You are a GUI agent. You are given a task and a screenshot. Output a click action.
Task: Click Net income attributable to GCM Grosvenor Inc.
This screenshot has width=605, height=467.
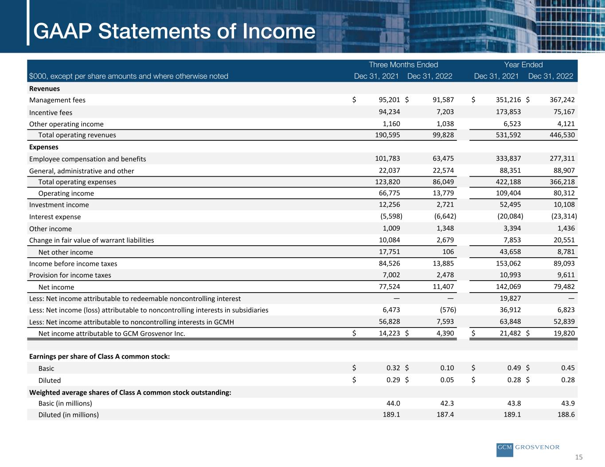(112, 334)
